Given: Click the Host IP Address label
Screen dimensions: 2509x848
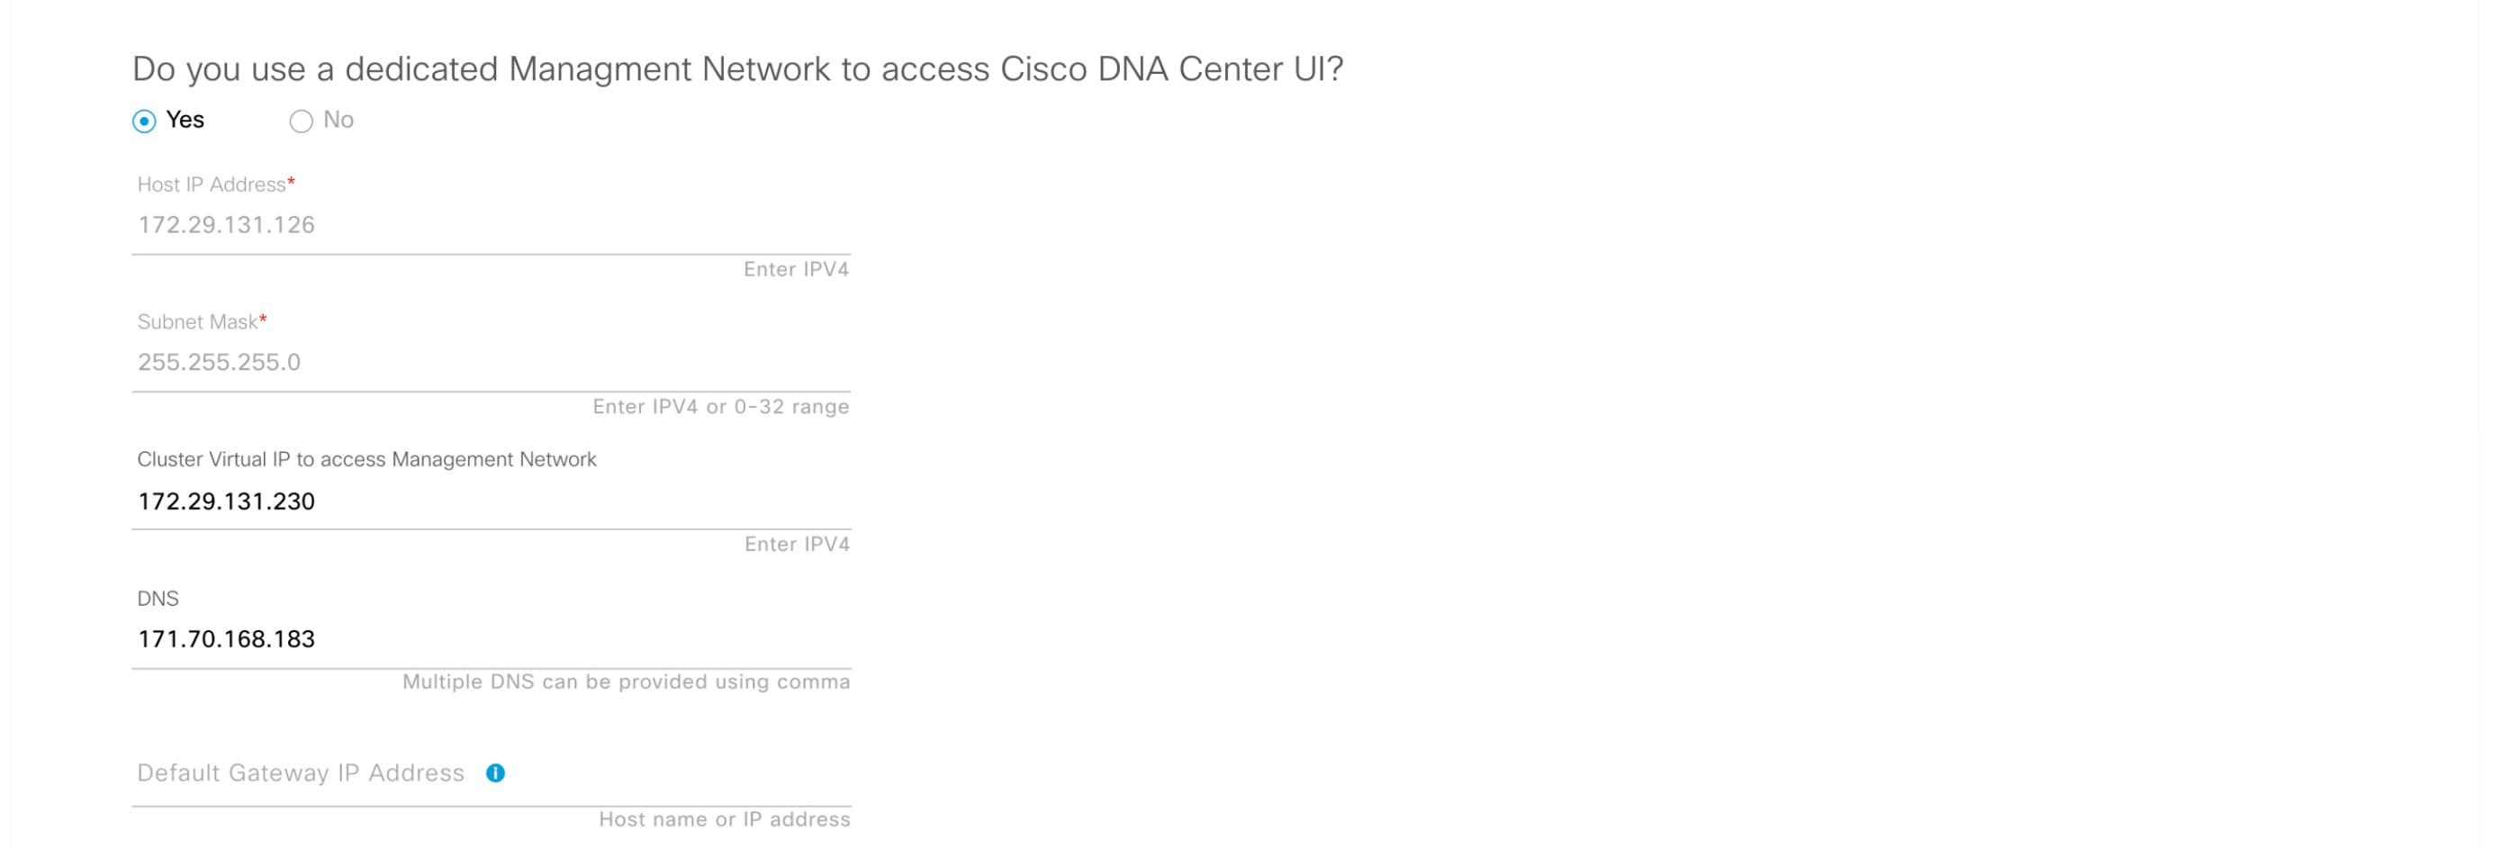Looking at the screenshot, I should (x=212, y=185).
